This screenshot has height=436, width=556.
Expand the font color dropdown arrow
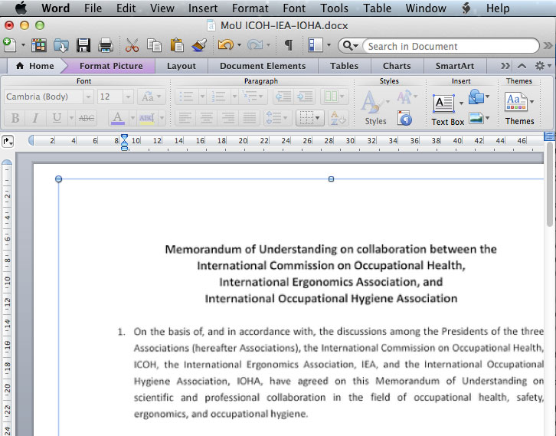[132, 118]
